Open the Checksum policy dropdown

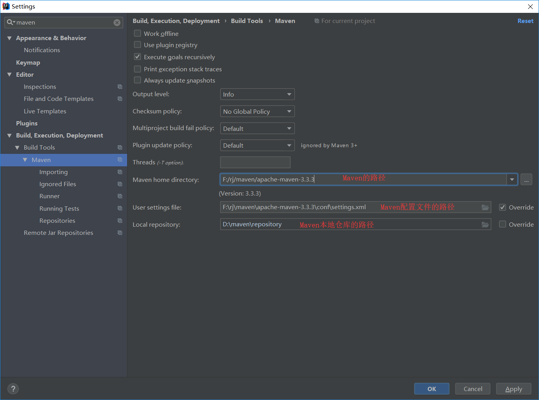(257, 111)
